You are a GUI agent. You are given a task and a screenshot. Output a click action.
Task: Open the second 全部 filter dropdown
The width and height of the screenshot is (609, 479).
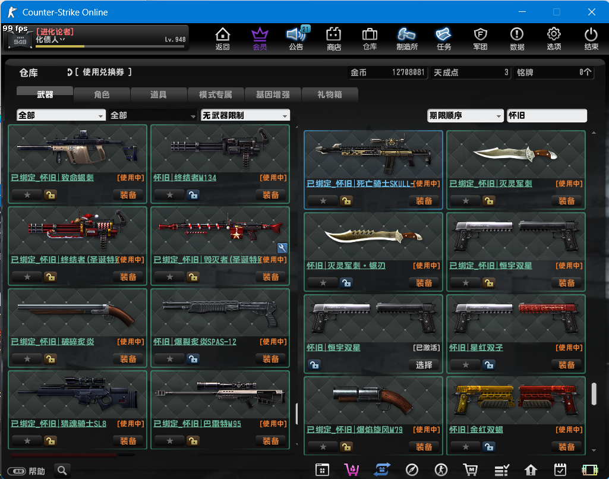(x=153, y=115)
